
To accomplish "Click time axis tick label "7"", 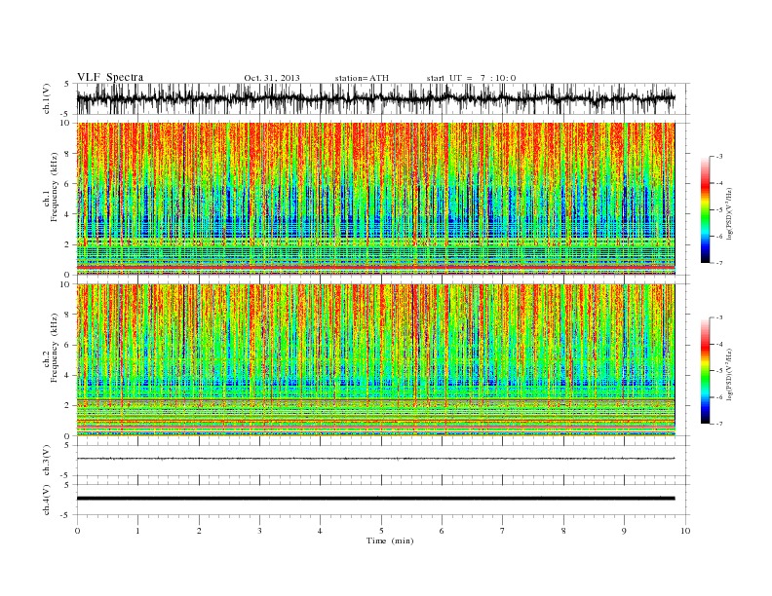I will pyautogui.click(x=503, y=531).
